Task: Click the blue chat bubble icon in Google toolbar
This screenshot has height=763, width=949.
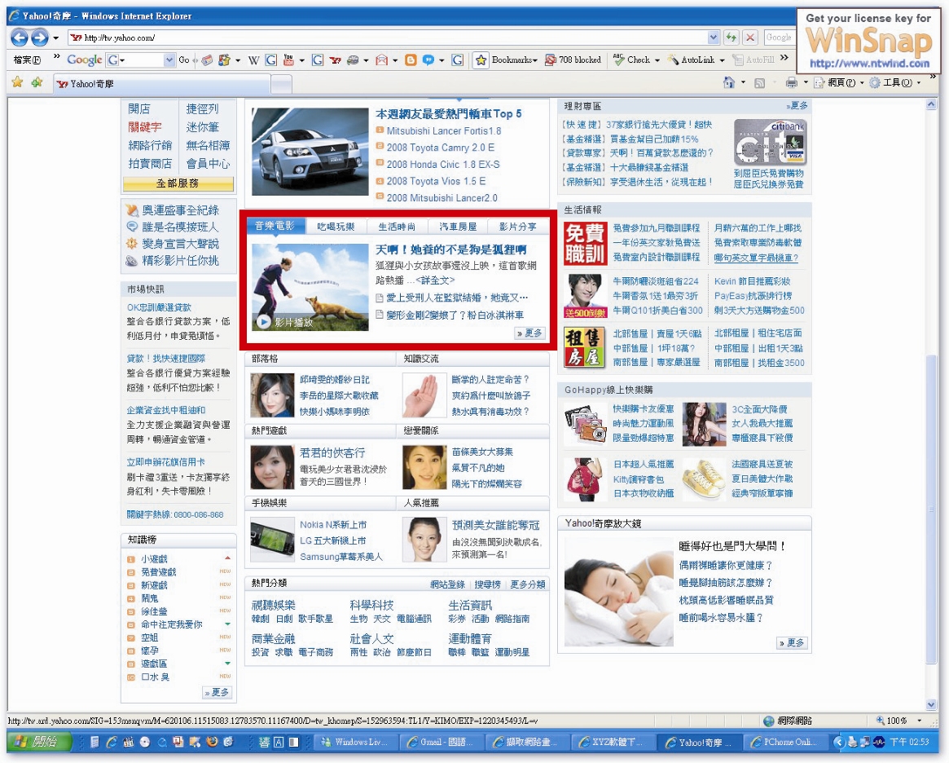Action: click(428, 60)
